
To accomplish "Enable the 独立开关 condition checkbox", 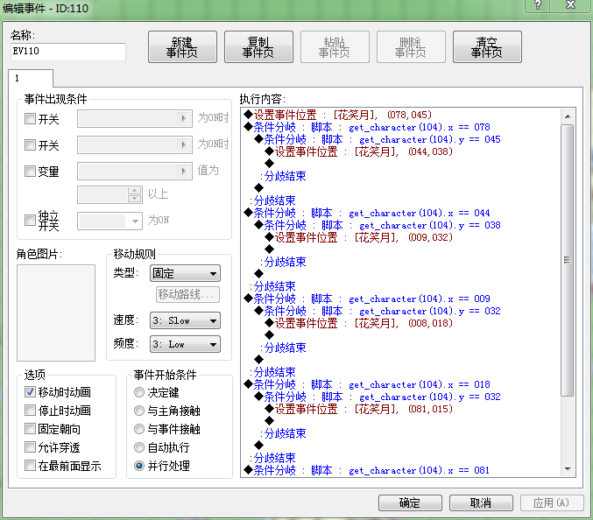I will coord(30,220).
